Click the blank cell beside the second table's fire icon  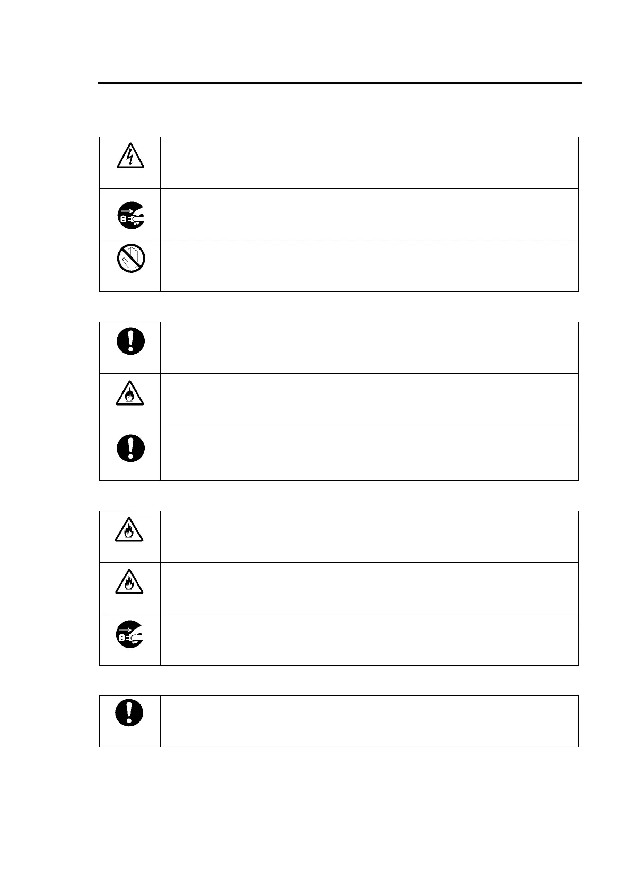(x=369, y=399)
